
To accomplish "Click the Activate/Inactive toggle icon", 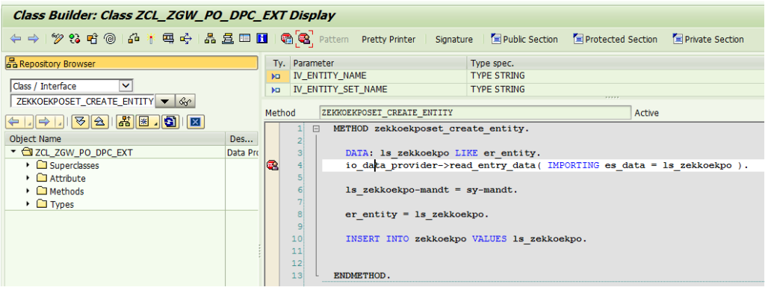I will pos(75,40).
